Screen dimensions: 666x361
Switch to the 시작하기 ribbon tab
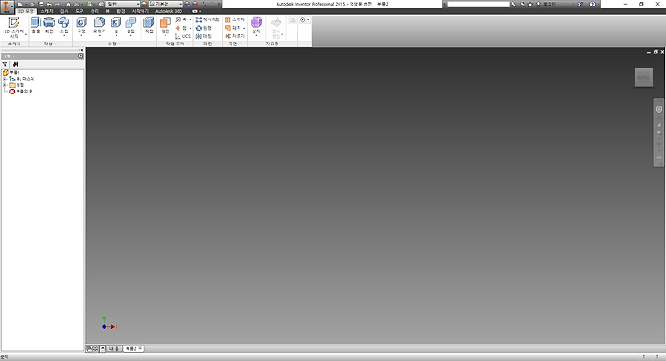[141, 11]
